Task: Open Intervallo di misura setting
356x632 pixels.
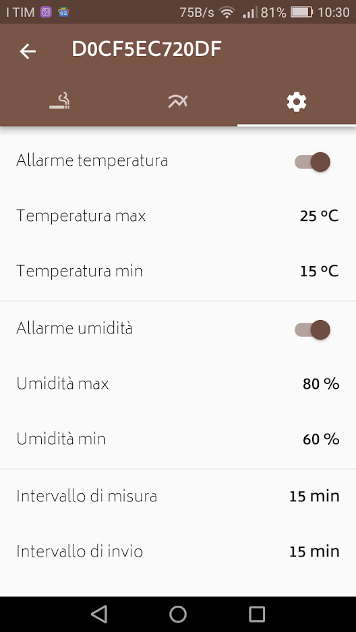Action: 178,496
